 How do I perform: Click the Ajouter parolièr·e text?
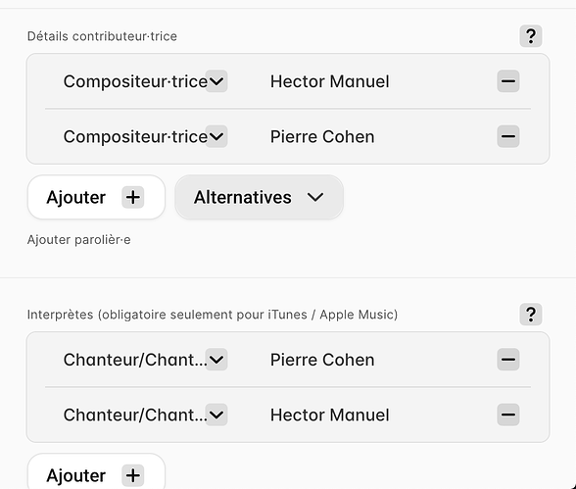click(x=79, y=239)
